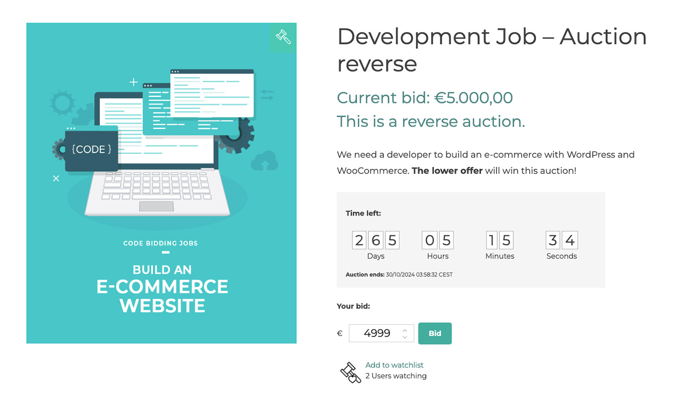Click the {CODE} badge in illustration
The height and width of the screenshot is (411, 688).
pyautogui.click(x=91, y=149)
